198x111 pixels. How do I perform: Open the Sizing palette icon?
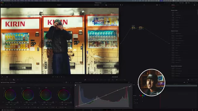pyautogui.click(x=121, y=80)
